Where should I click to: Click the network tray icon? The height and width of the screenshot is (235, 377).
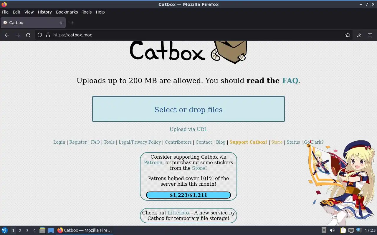pos(351,230)
